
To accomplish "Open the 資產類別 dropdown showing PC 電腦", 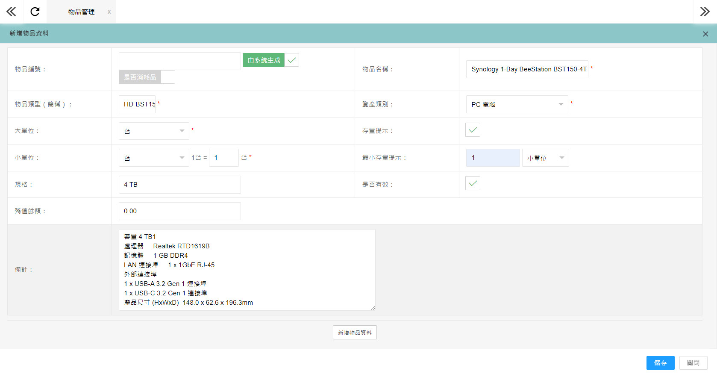I will click(517, 104).
